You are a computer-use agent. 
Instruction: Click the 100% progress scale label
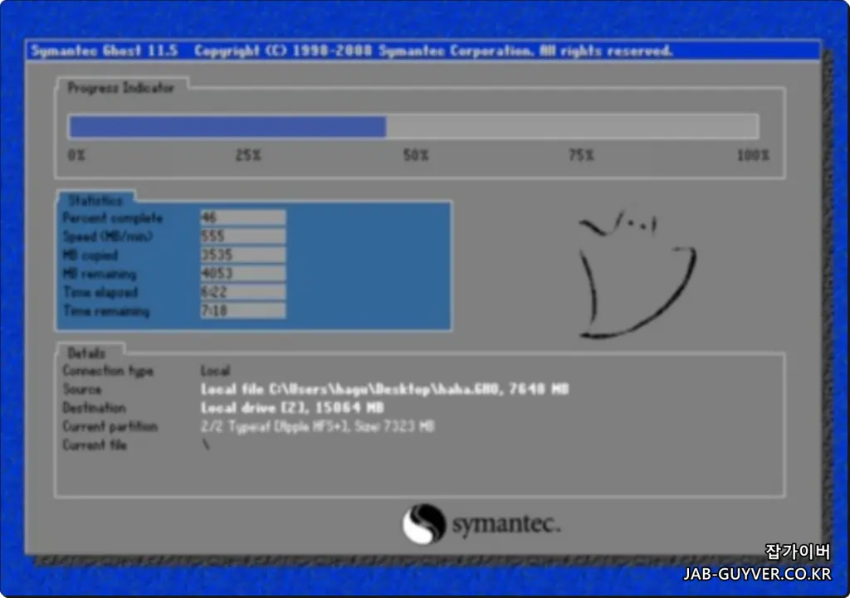[x=753, y=155]
